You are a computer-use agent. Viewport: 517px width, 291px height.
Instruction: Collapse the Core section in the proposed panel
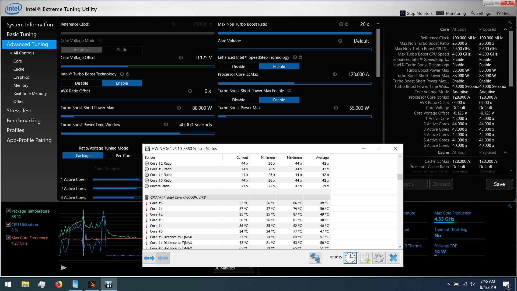click(x=505, y=29)
